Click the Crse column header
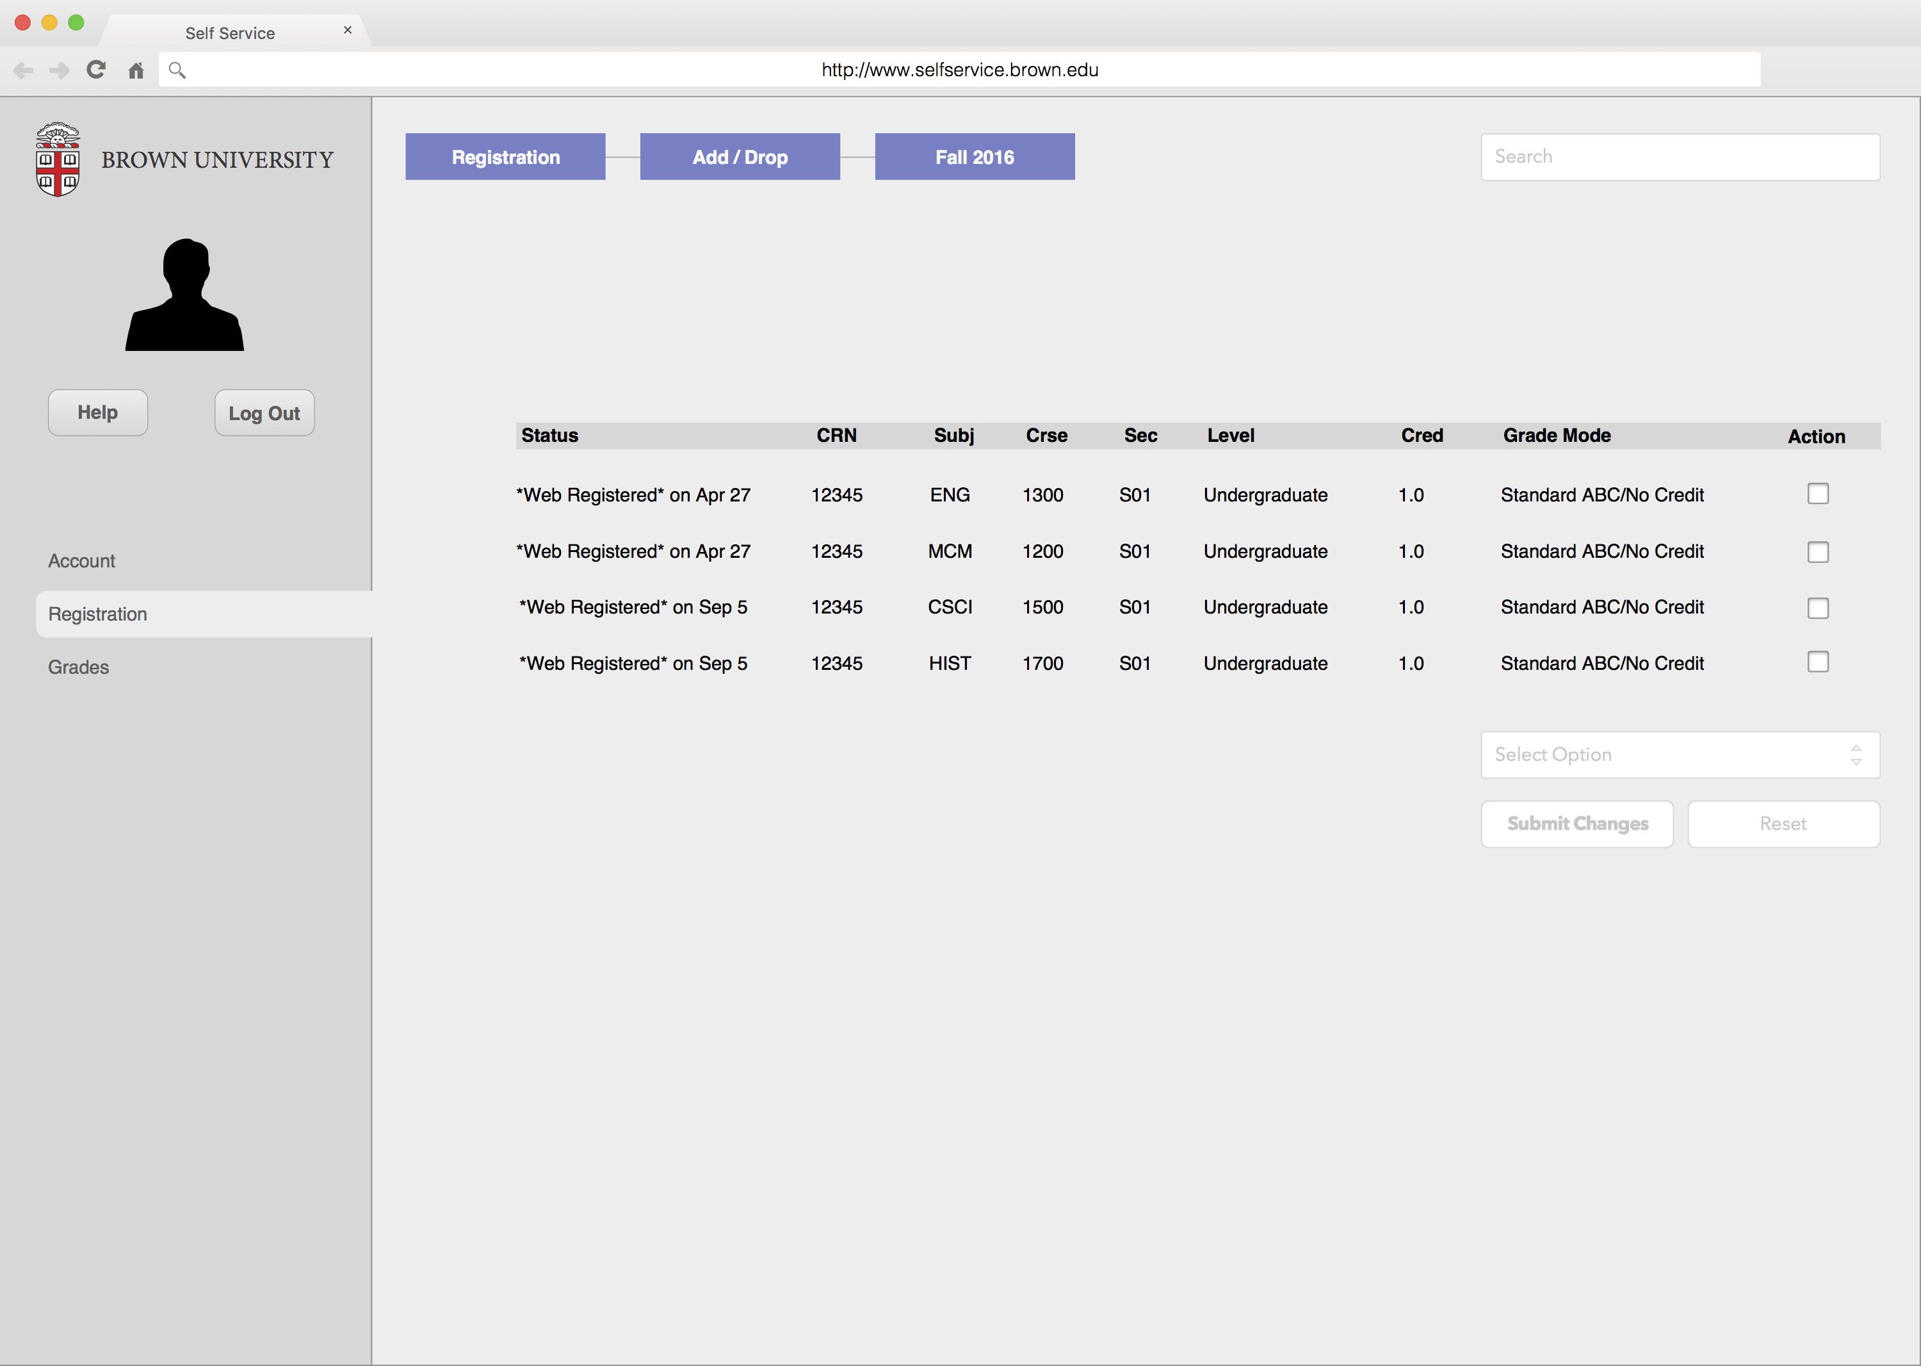Image resolution: width=1921 pixels, height=1366 pixels. coord(1047,435)
